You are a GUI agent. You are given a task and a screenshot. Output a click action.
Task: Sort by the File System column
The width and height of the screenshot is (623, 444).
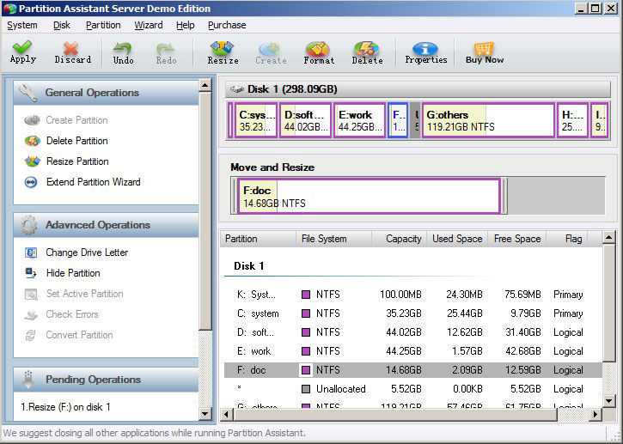333,239
